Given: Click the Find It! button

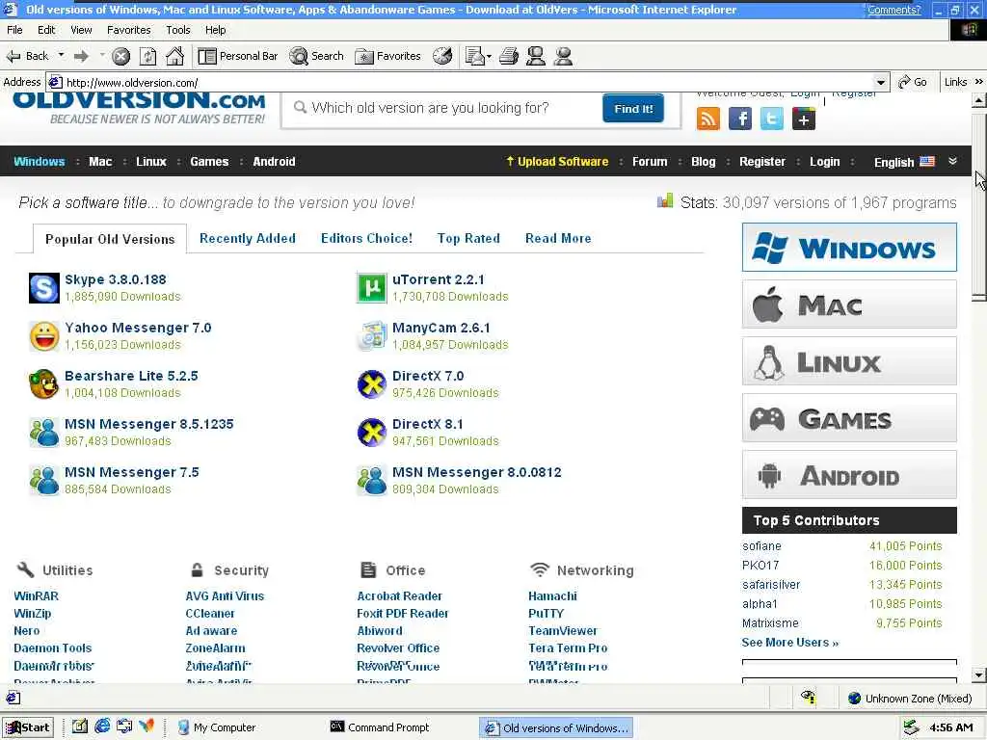Looking at the screenshot, I should click(x=633, y=108).
